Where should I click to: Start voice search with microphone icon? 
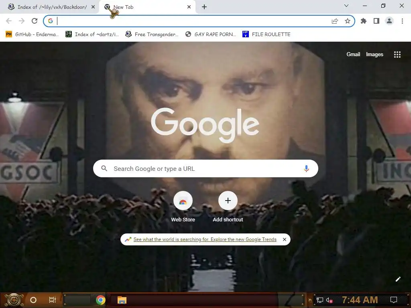pos(306,168)
